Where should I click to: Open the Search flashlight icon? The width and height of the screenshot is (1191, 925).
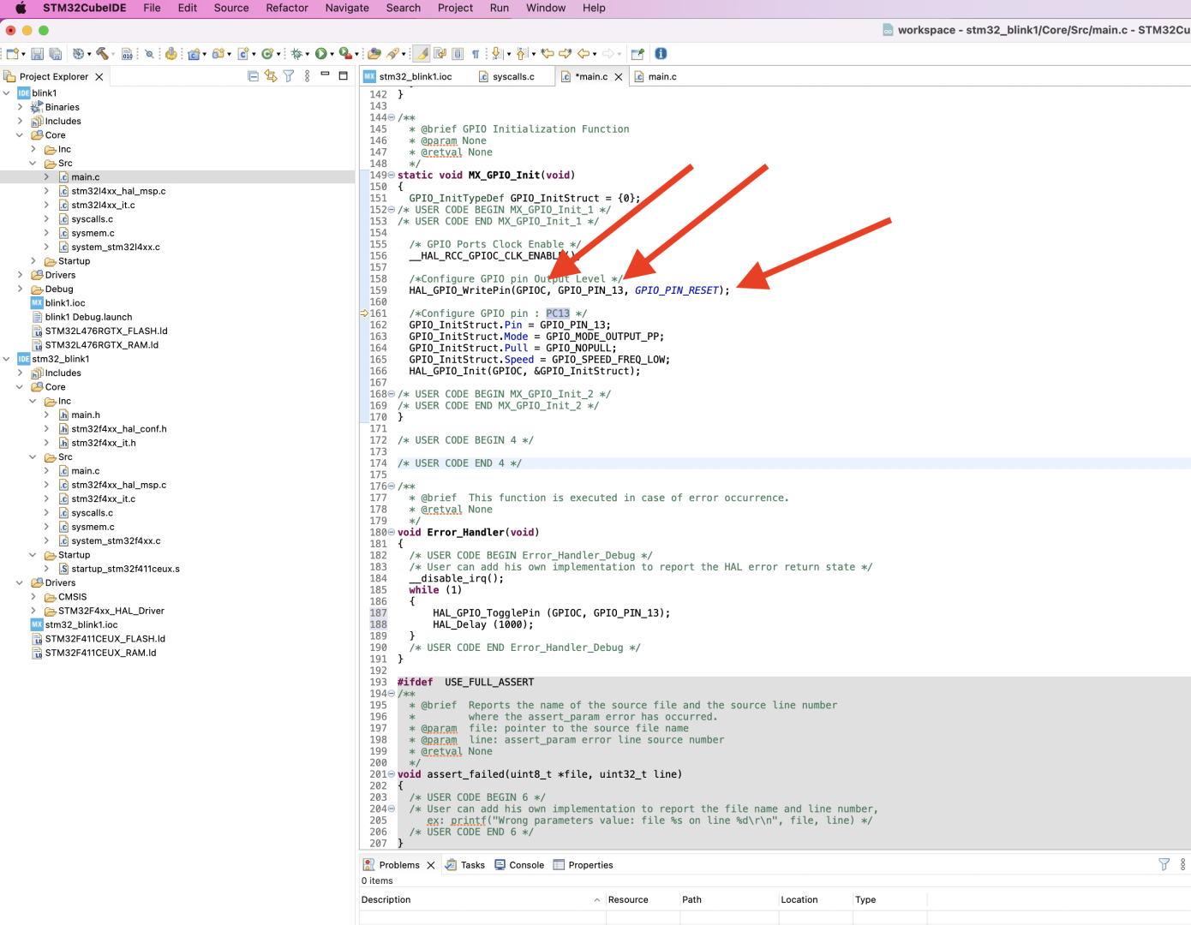pyautogui.click(x=148, y=53)
